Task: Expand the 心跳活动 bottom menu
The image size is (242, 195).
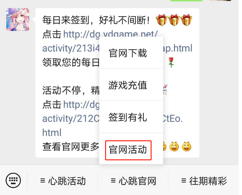Action: (62, 181)
